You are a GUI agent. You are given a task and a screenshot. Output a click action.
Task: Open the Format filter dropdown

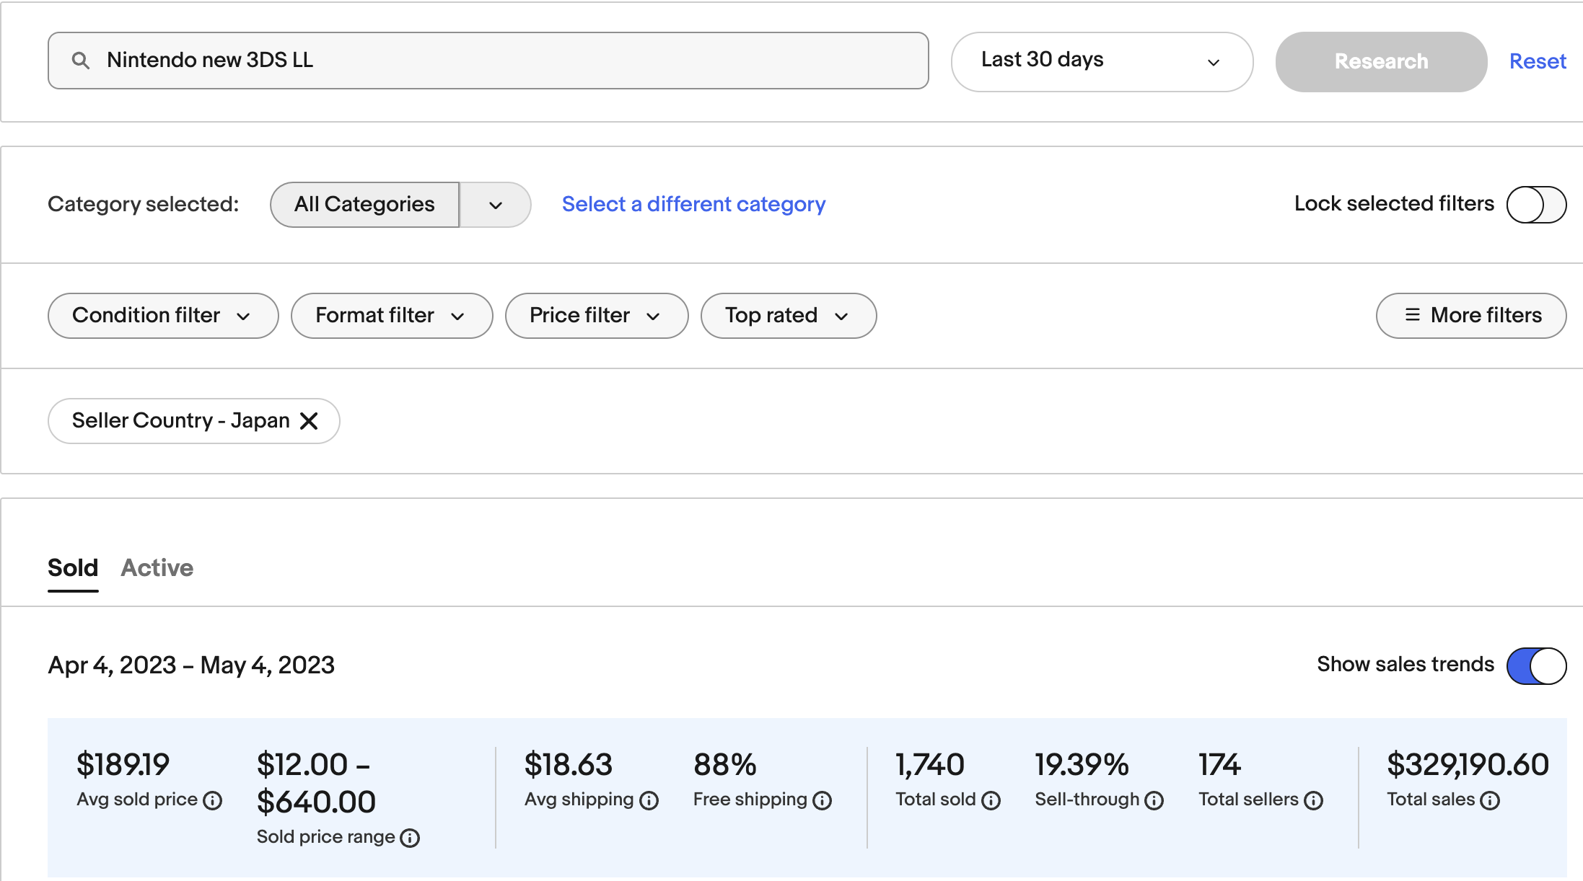[392, 316]
